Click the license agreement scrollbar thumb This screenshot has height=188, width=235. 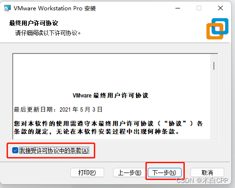click(214, 66)
